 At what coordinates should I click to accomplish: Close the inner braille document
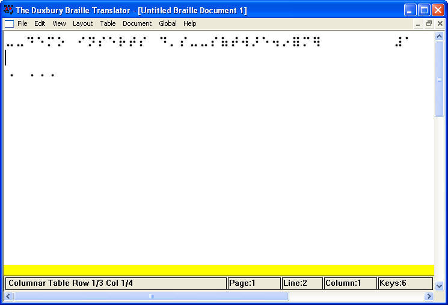(x=440, y=23)
